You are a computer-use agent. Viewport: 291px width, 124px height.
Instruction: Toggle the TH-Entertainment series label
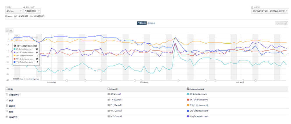(198, 99)
